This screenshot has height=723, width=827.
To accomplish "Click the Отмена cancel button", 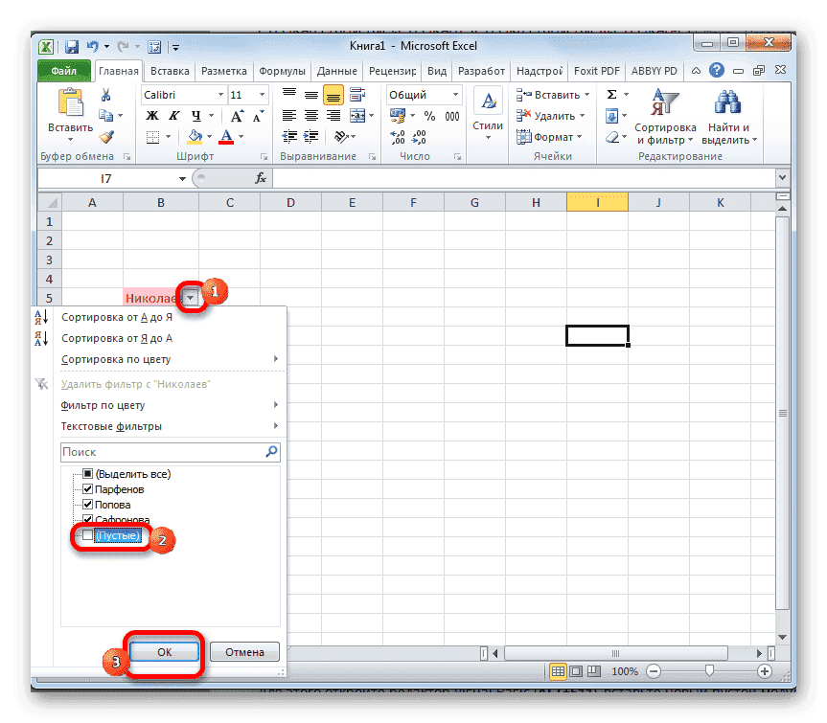I will (x=244, y=651).
